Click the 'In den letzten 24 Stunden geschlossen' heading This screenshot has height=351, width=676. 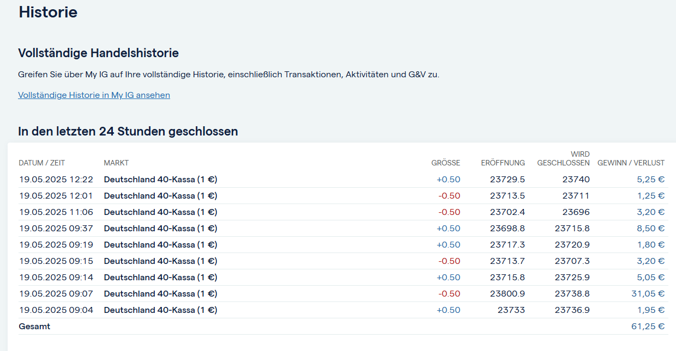click(128, 131)
